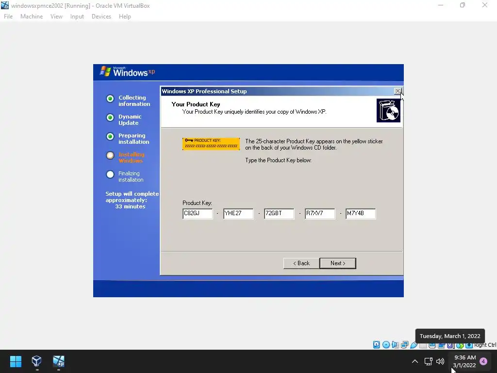Open the notification badge showing 4
Image resolution: width=497 pixels, height=373 pixels.
click(x=483, y=361)
